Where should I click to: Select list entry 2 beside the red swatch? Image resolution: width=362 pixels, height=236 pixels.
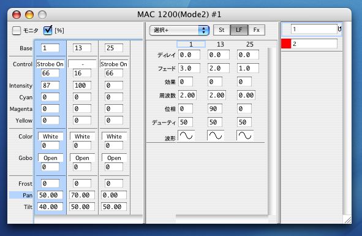click(x=314, y=44)
